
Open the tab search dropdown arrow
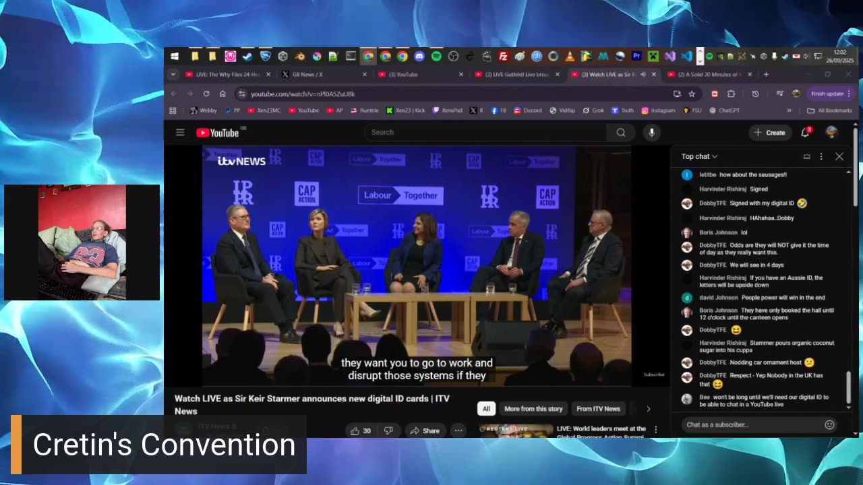click(x=173, y=74)
